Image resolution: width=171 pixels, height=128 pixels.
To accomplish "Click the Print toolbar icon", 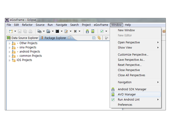I will click(30, 31).
